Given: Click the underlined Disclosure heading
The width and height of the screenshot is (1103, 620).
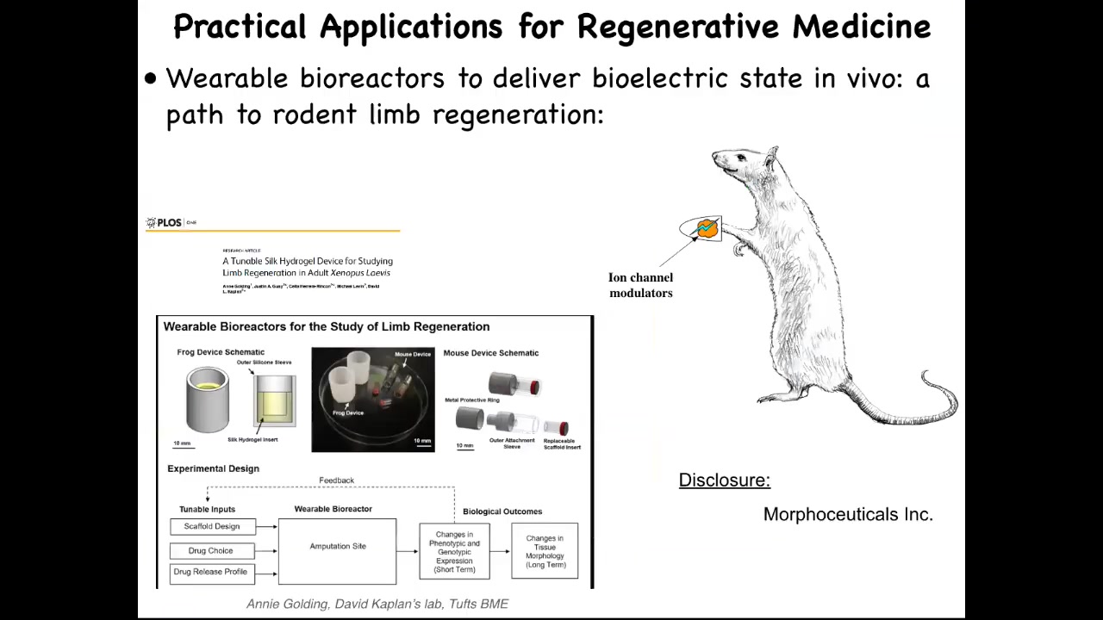Looking at the screenshot, I should point(724,480).
